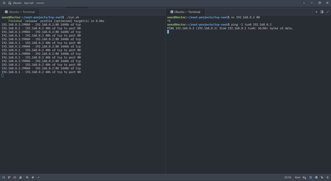This screenshot has width=331, height=181.
Task: Open project search from status bar
Action: click(x=27, y=177)
